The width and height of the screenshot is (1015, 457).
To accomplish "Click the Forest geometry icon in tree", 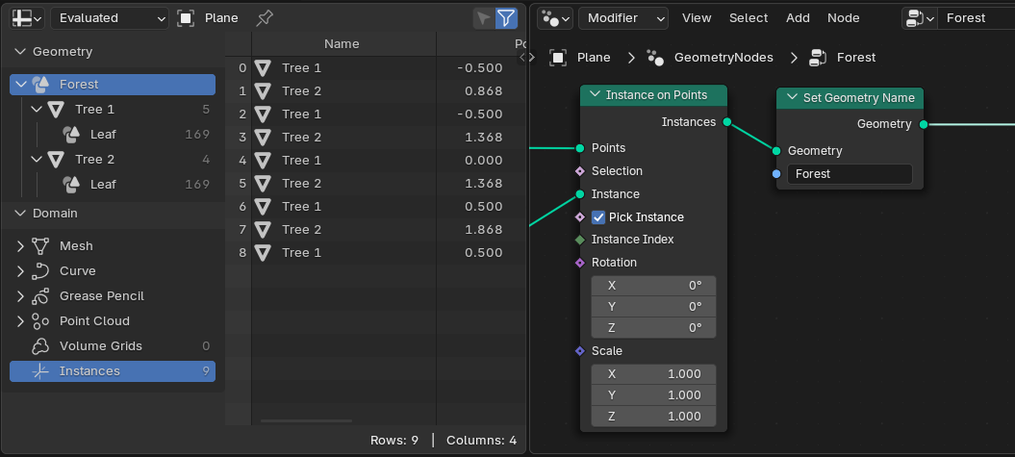I will pos(40,85).
